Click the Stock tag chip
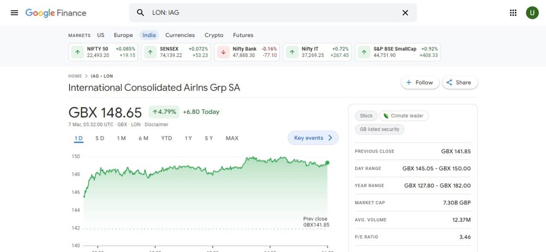Image resolution: width=546 pixels, height=252 pixels. 366,116
